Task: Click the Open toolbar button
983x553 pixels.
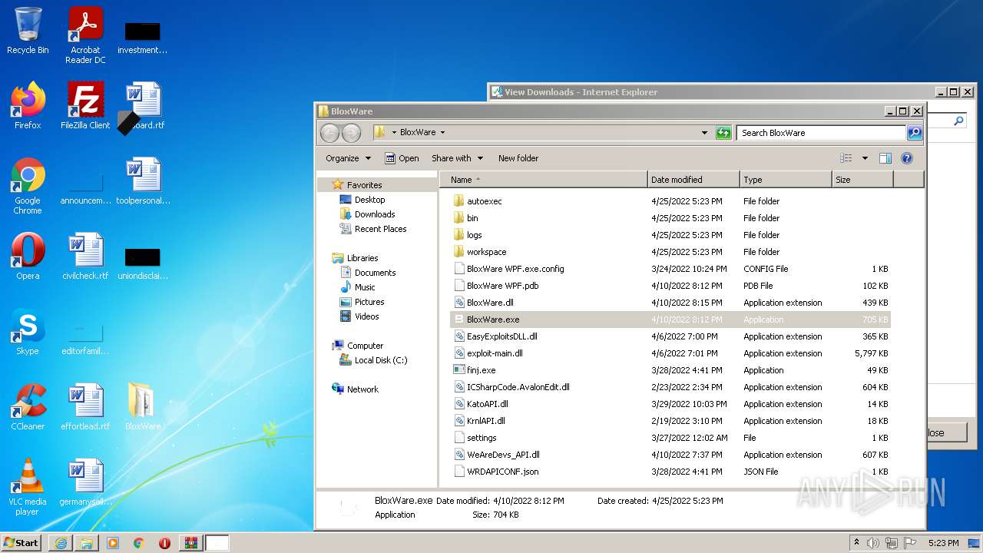Action: (x=402, y=158)
